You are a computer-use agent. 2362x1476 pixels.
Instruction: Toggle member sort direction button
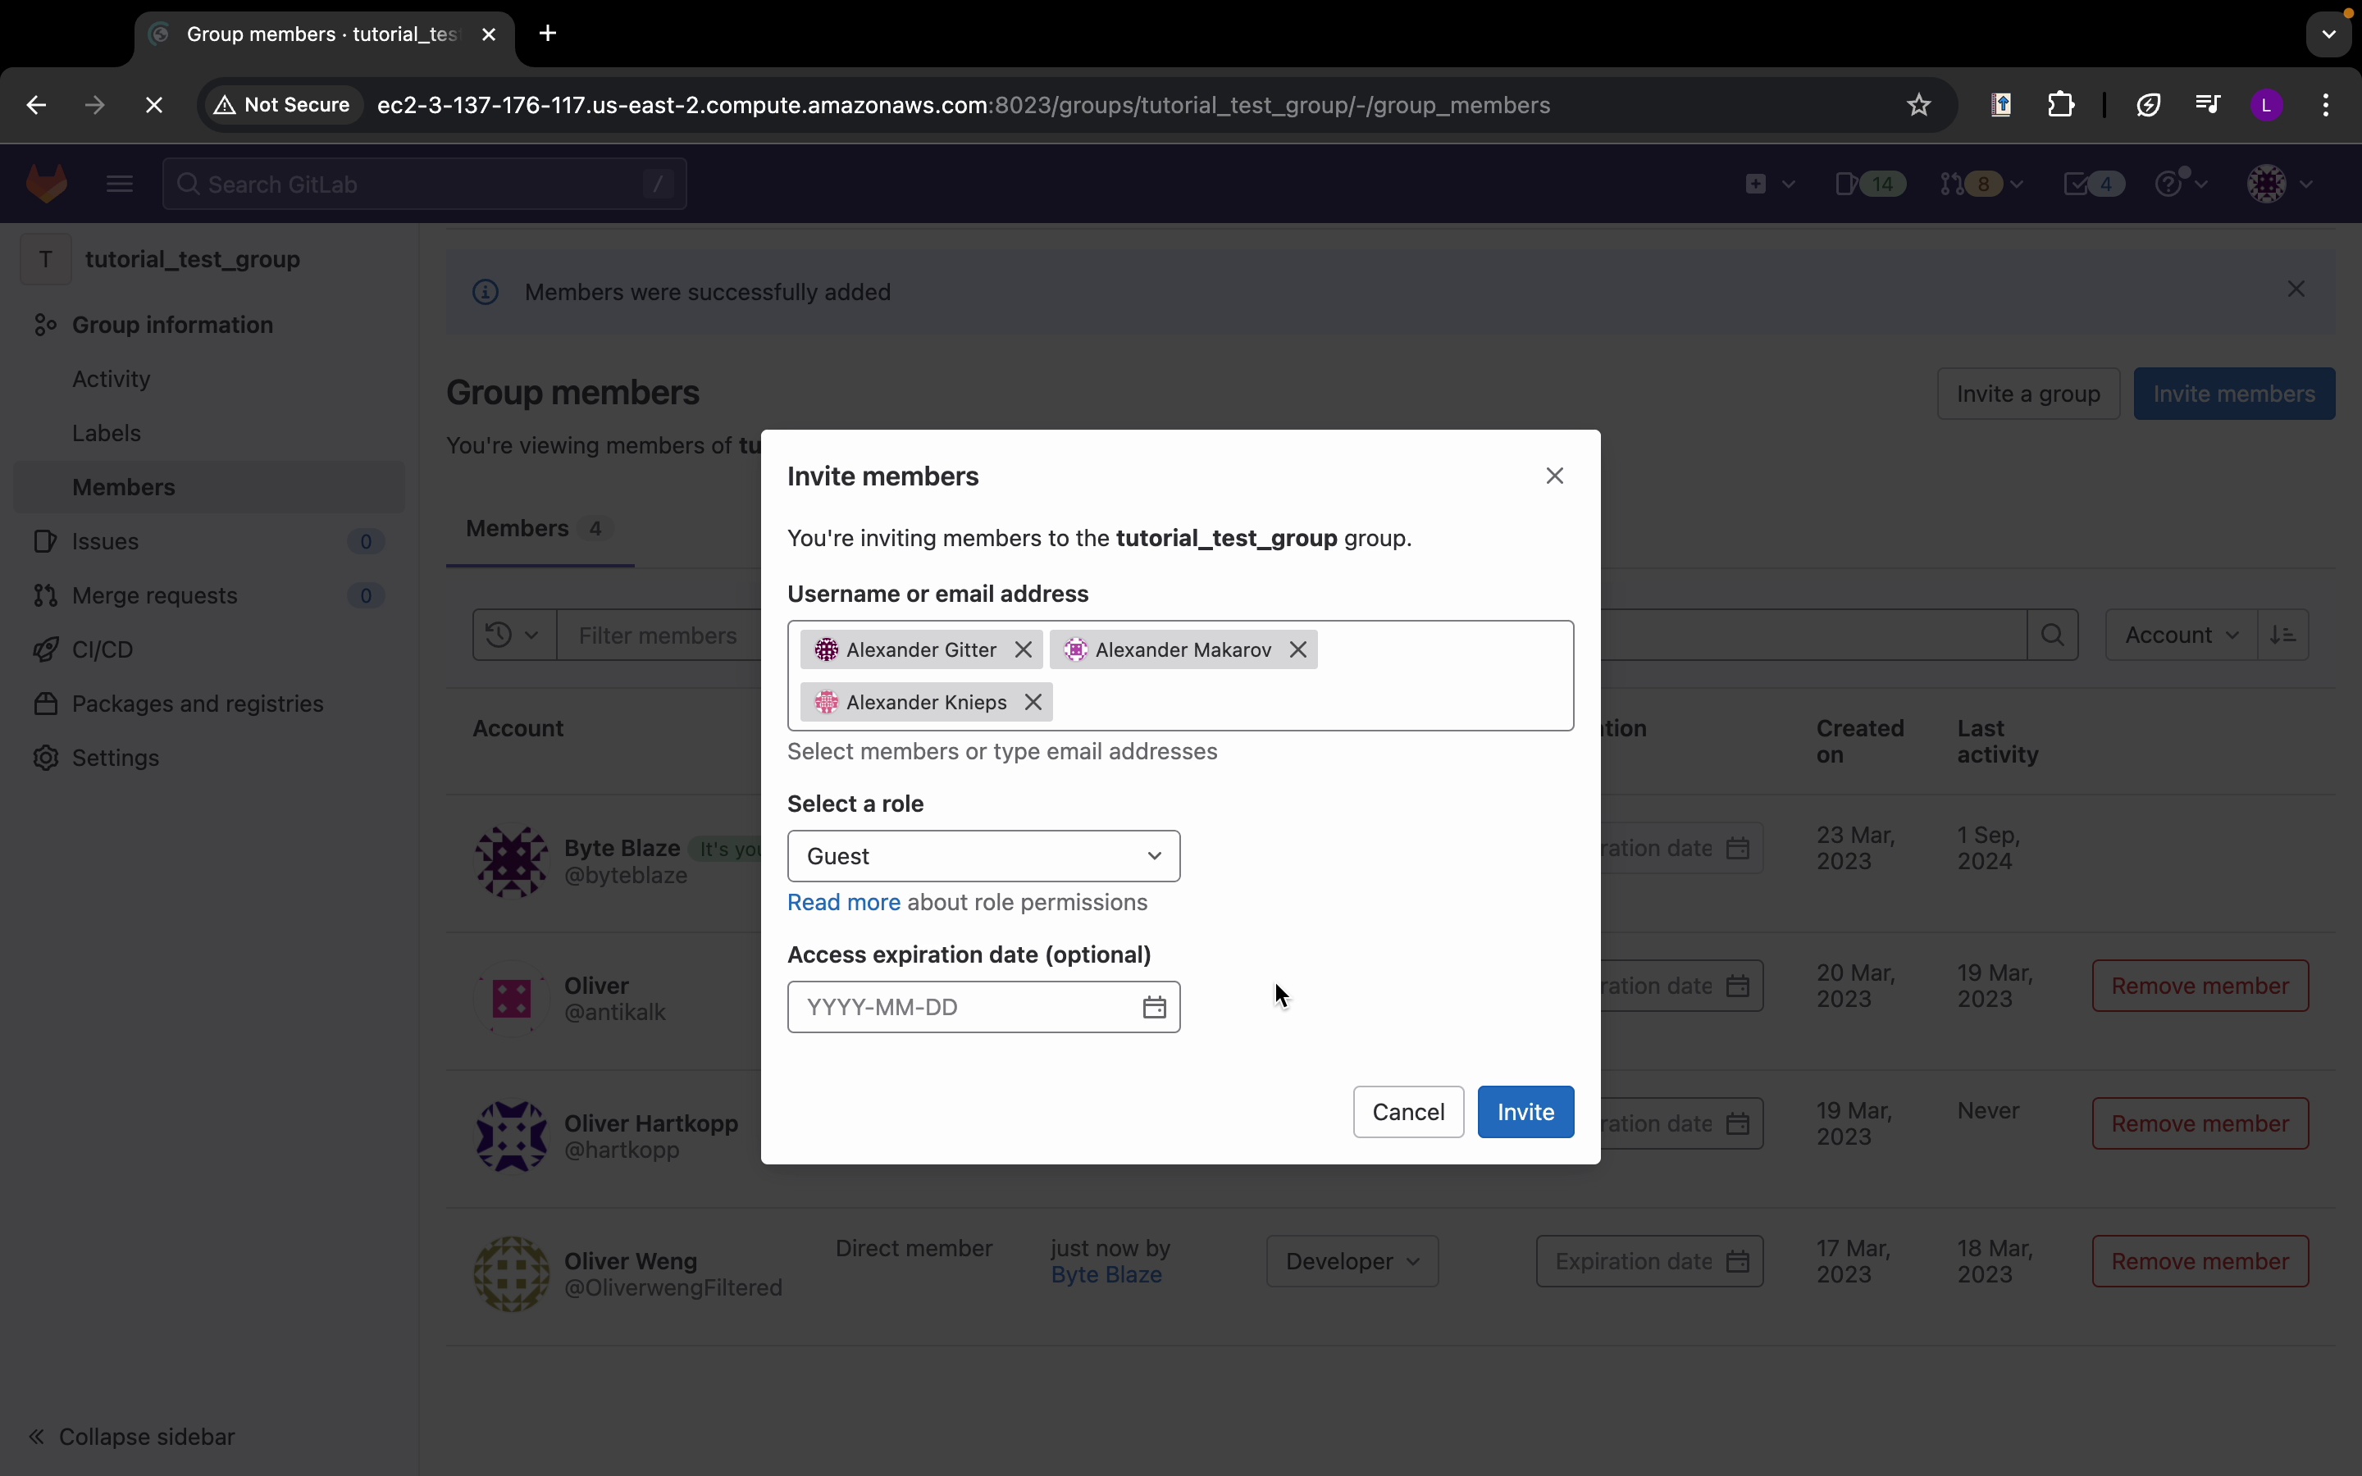2283,635
